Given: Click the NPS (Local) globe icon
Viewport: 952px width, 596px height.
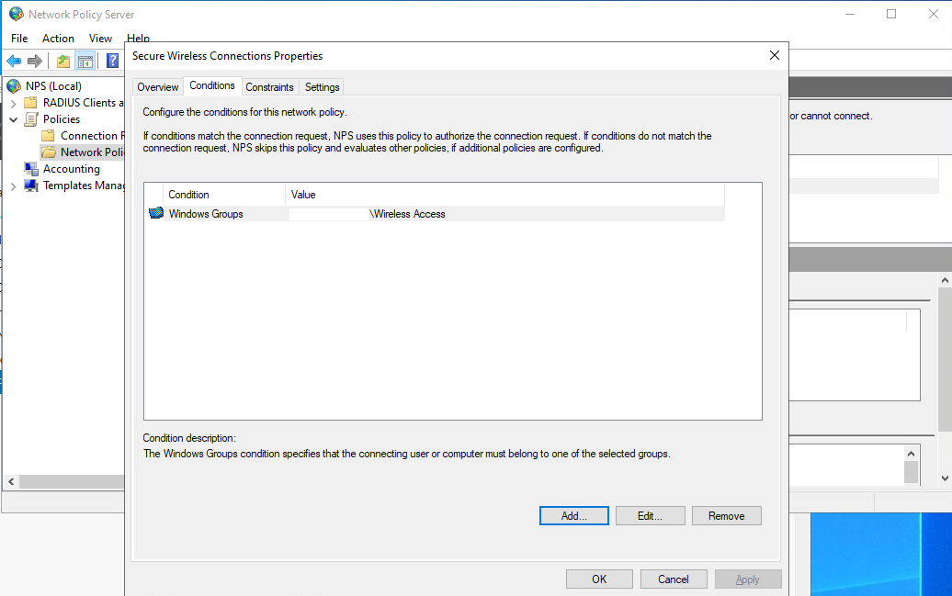Looking at the screenshot, I should coord(13,85).
